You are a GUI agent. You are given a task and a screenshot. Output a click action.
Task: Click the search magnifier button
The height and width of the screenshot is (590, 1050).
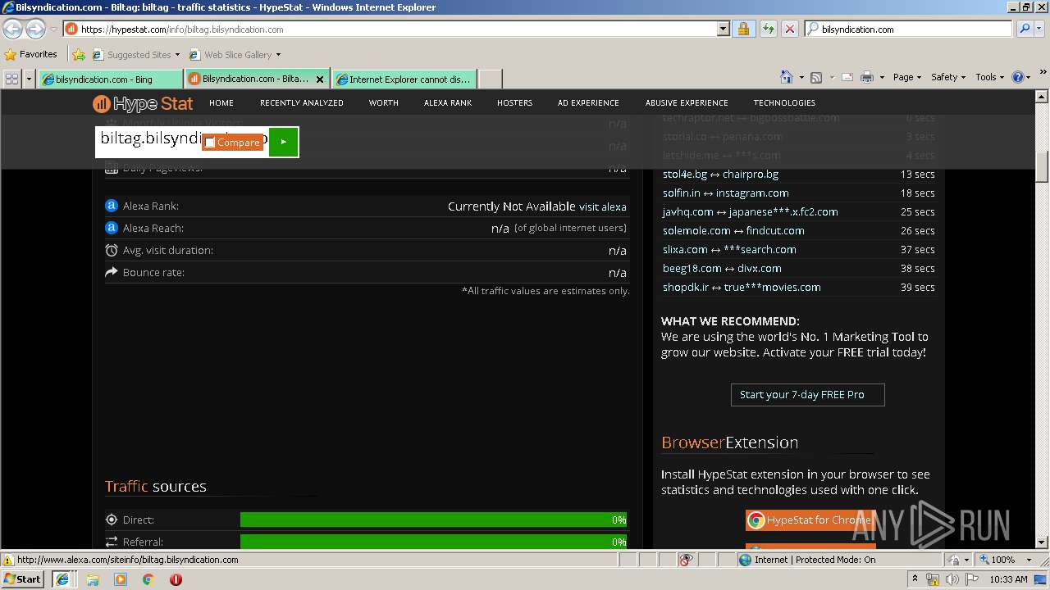[x=1024, y=29]
